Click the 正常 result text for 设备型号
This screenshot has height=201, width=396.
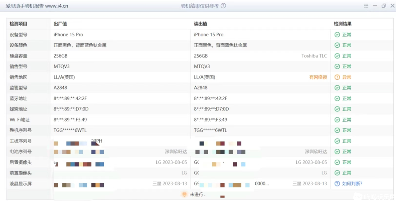click(347, 35)
